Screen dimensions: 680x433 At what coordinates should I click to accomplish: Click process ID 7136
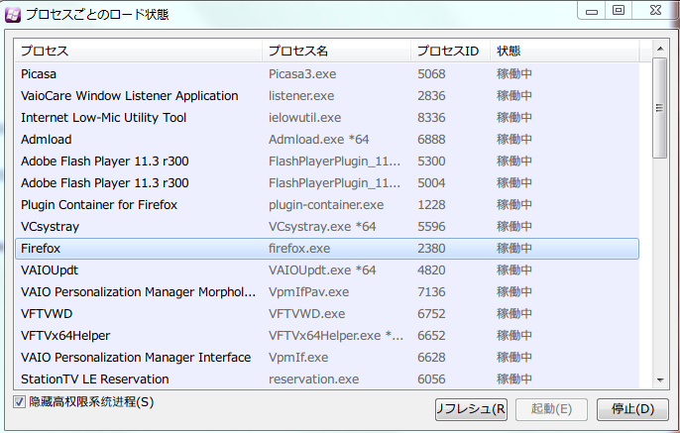pos(431,291)
